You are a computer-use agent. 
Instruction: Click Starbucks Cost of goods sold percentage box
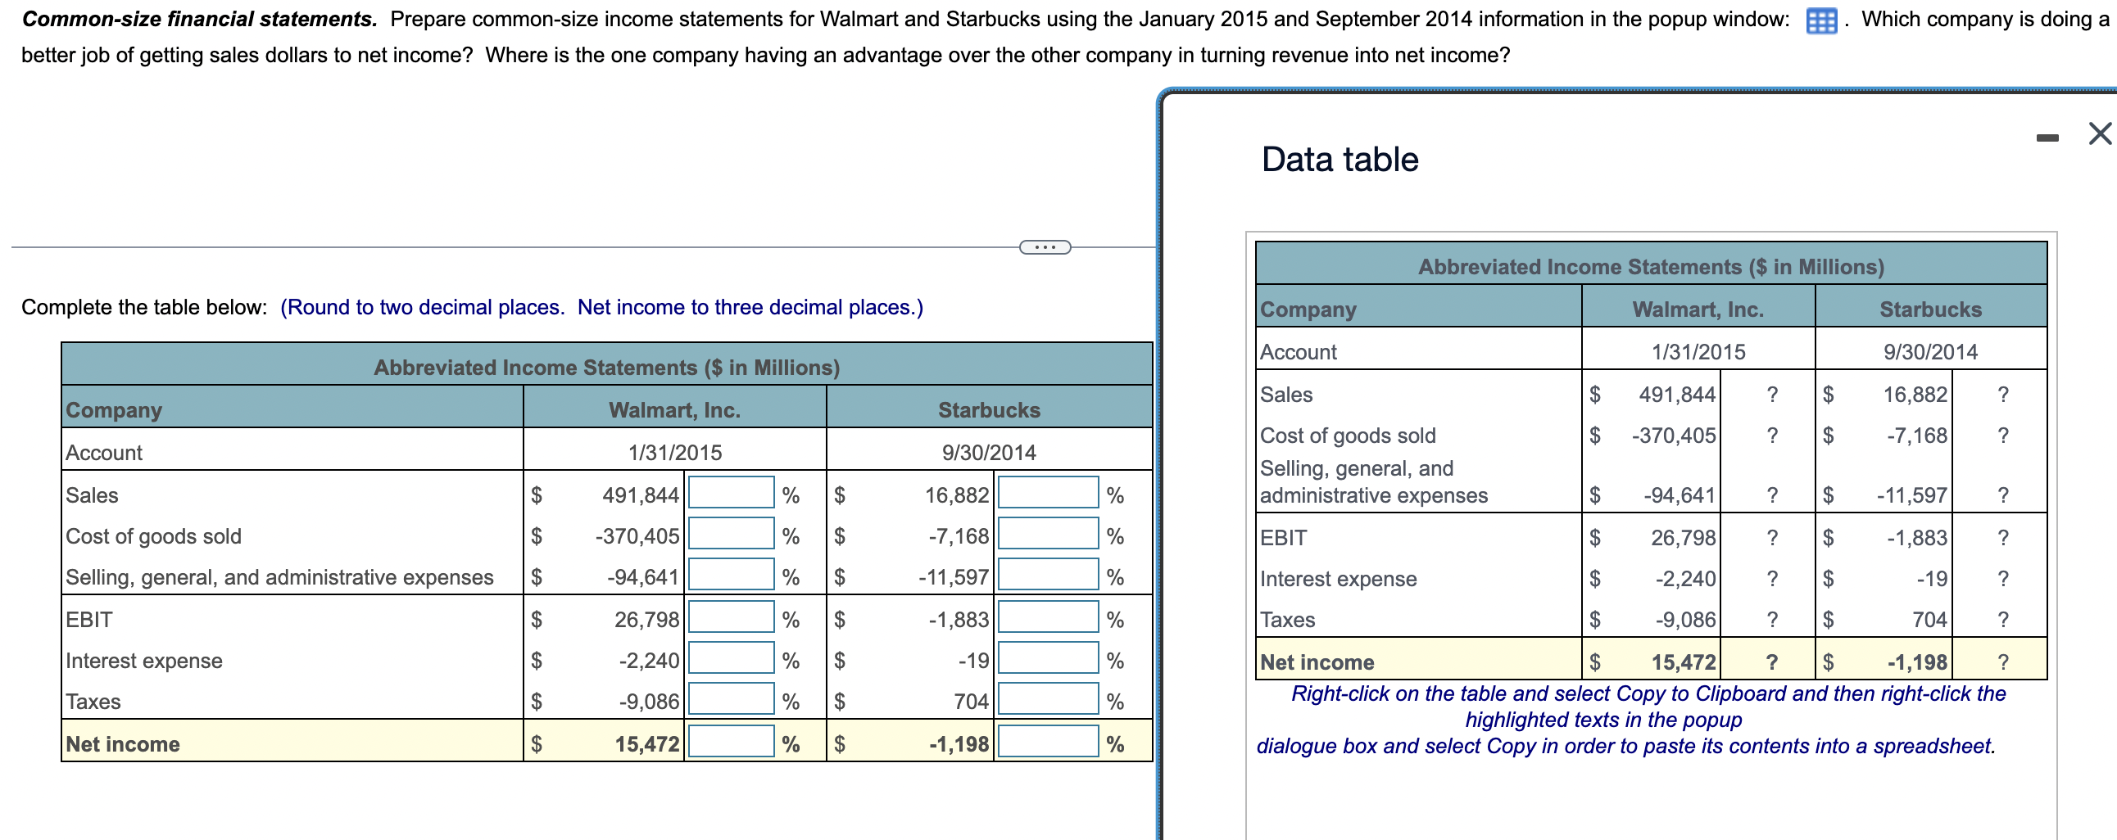[1047, 535]
